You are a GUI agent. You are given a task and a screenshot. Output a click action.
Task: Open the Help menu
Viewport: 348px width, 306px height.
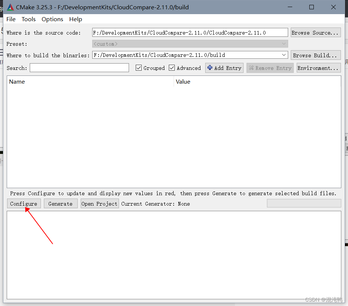(75, 19)
